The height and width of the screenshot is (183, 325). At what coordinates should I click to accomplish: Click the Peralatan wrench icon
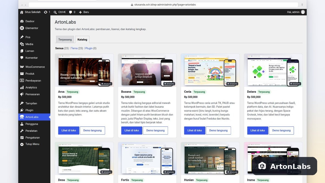click(x=22, y=131)
